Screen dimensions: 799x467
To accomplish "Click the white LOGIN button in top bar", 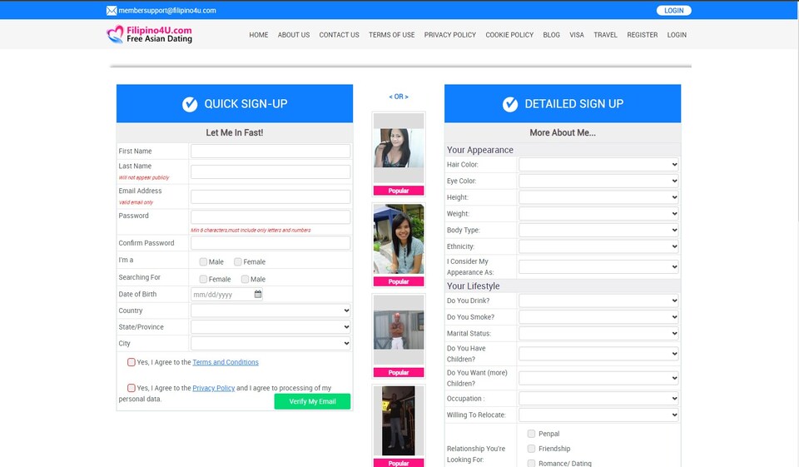I will [673, 11].
